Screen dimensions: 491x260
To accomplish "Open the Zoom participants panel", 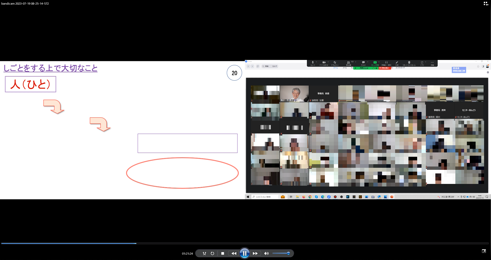I will [x=348, y=63].
